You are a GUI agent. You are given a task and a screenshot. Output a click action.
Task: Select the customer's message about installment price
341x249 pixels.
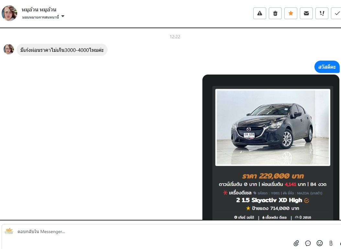tap(62, 50)
